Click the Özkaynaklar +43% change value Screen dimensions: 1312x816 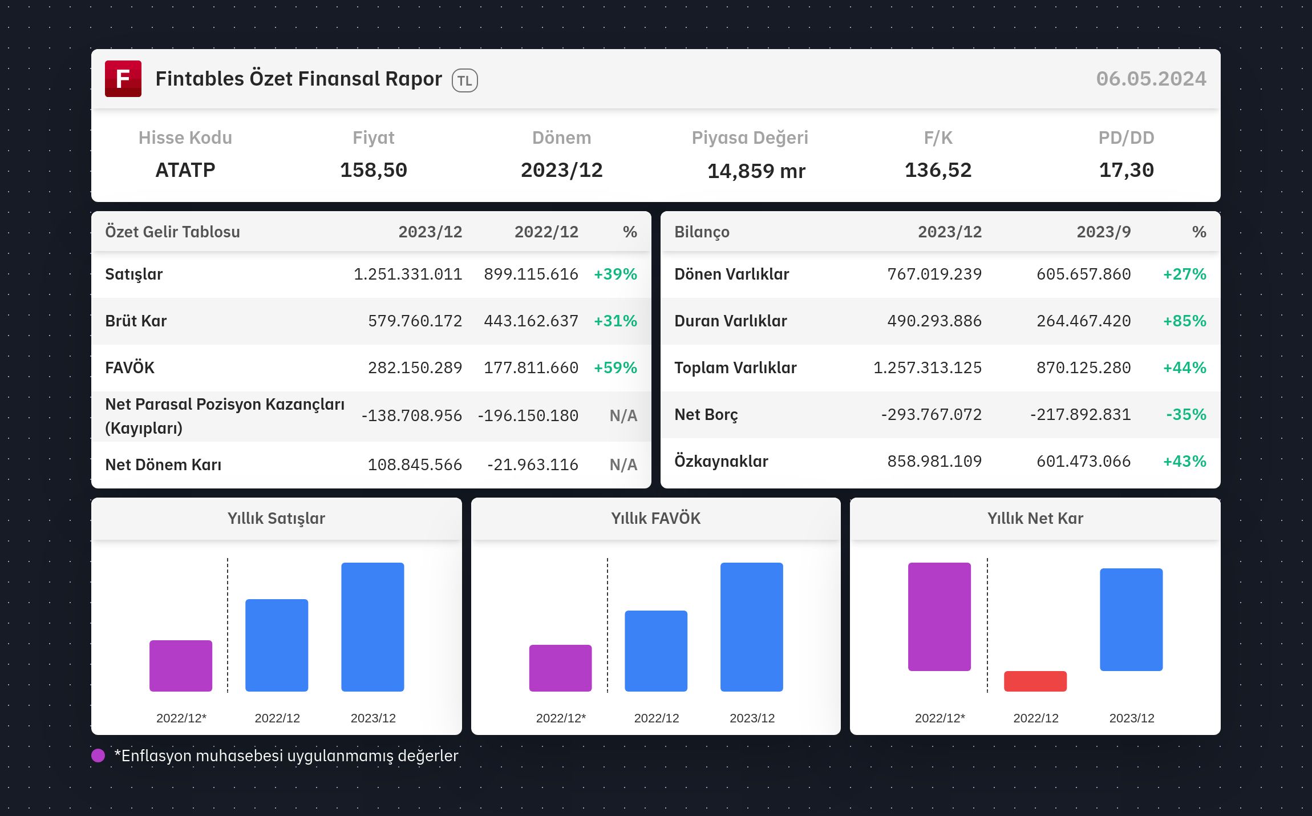point(1184,461)
